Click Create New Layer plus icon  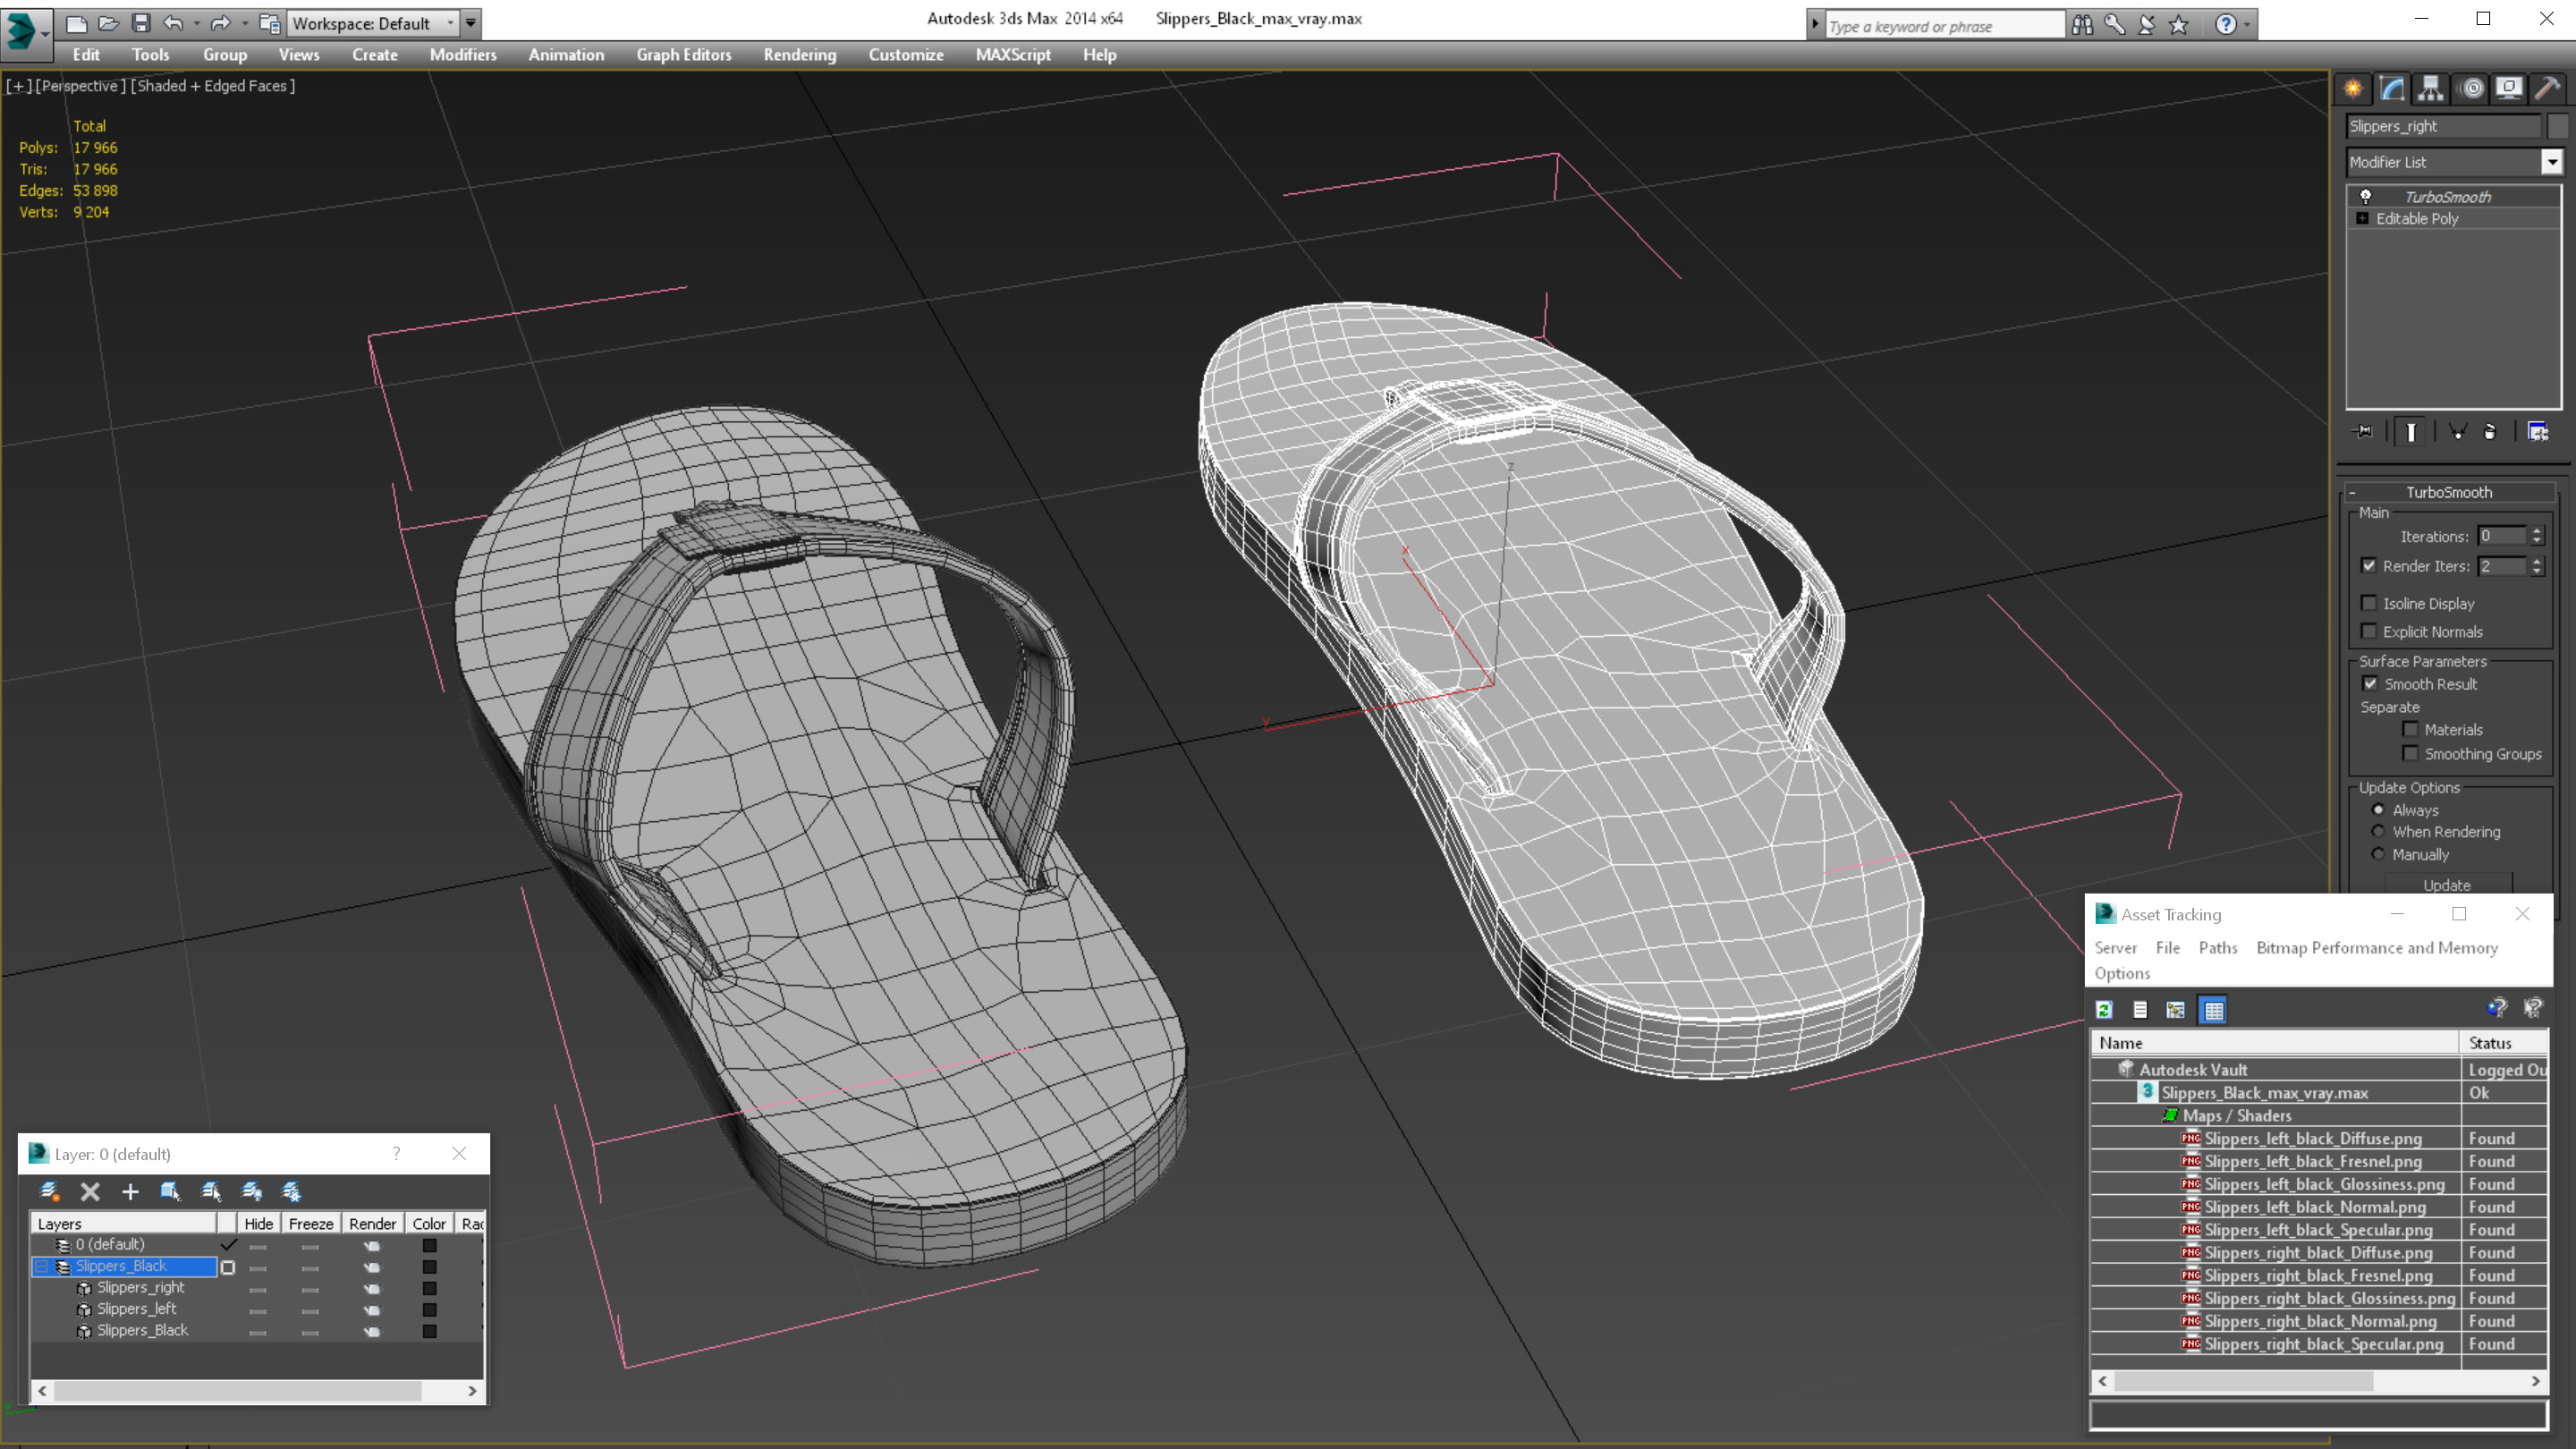130,1191
